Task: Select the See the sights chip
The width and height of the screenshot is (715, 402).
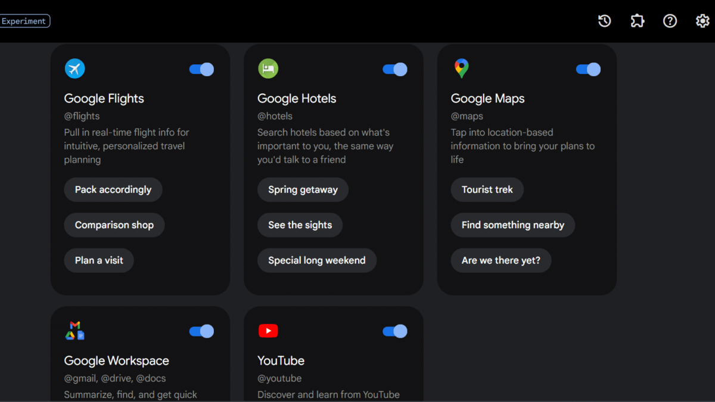Action: [x=300, y=225]
